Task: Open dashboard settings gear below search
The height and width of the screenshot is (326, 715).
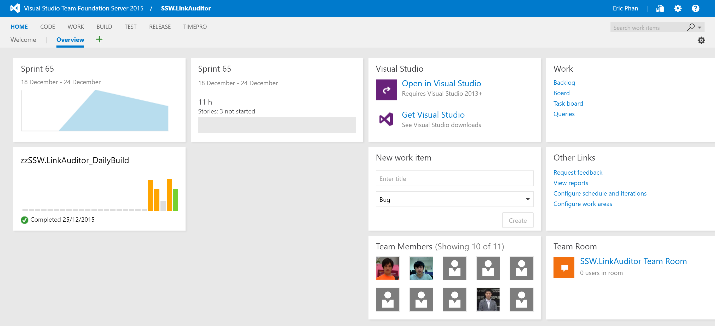Action: click(x=701, y=40)
